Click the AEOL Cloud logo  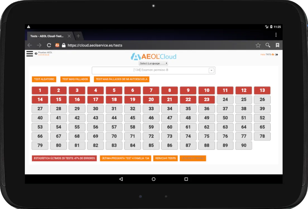click(x=153, y=56)
